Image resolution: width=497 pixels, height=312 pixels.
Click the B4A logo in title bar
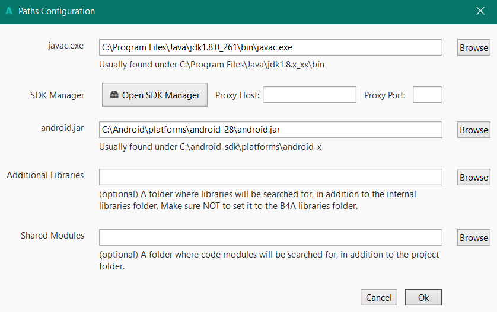point(9,11)
